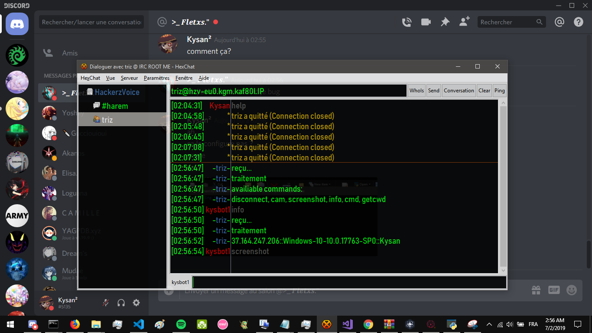Open Paramètres menu in HexChat
The image size is (592, 333).
pyautogui.click(x=156, y=78)
